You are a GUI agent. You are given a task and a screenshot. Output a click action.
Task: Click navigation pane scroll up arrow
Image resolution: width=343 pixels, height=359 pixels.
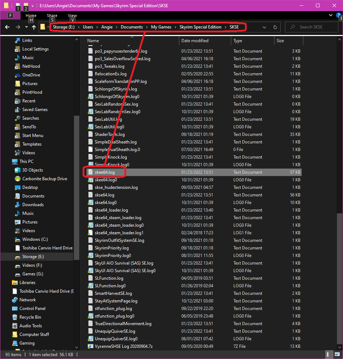[76, 40]
